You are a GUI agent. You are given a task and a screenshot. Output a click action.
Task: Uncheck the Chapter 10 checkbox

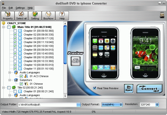(15, 65)
